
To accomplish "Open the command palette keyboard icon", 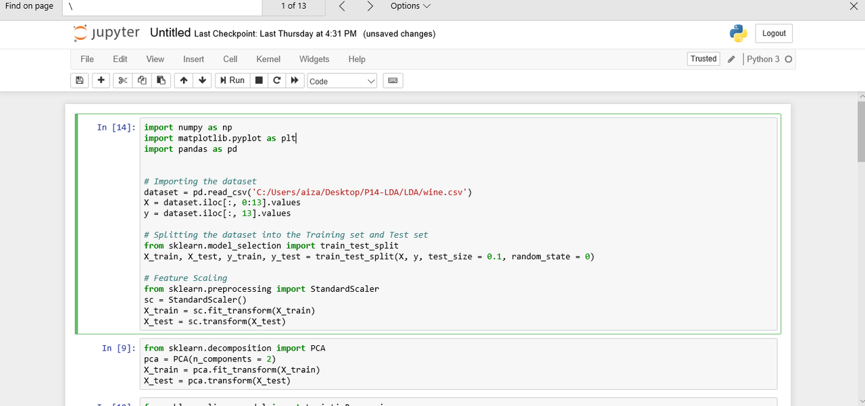I will pyautogui.click(x=393, y=80).
